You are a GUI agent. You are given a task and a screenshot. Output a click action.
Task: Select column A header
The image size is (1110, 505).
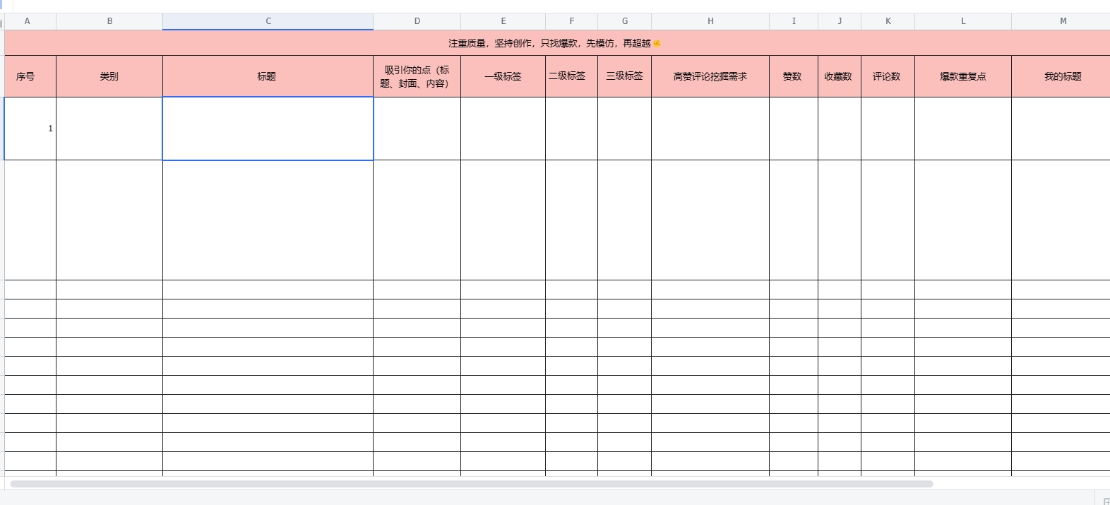click(x=28, y=21)
